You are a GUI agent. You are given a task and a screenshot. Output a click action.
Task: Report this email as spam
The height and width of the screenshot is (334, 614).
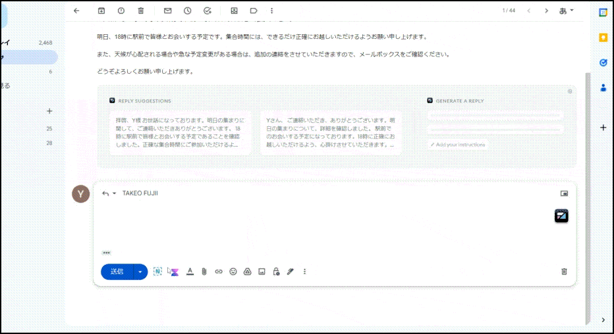tap(121, 11)
